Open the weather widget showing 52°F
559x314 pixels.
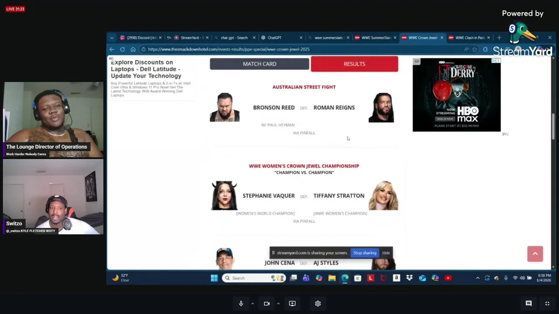point(120,278)
